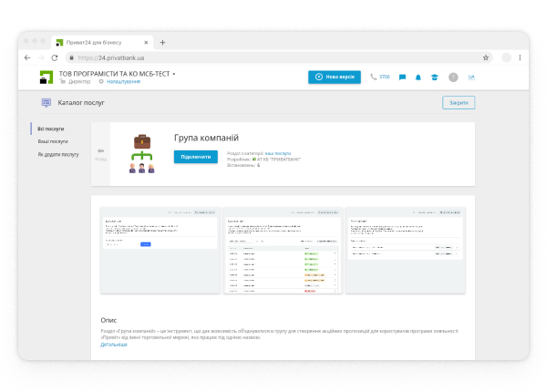Click the back arrow labeled Назад

point(100,152)
